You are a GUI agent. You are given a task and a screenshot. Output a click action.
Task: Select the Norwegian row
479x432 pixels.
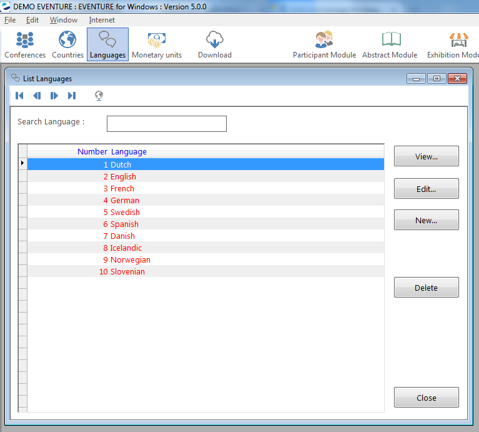tap(205, 260)
